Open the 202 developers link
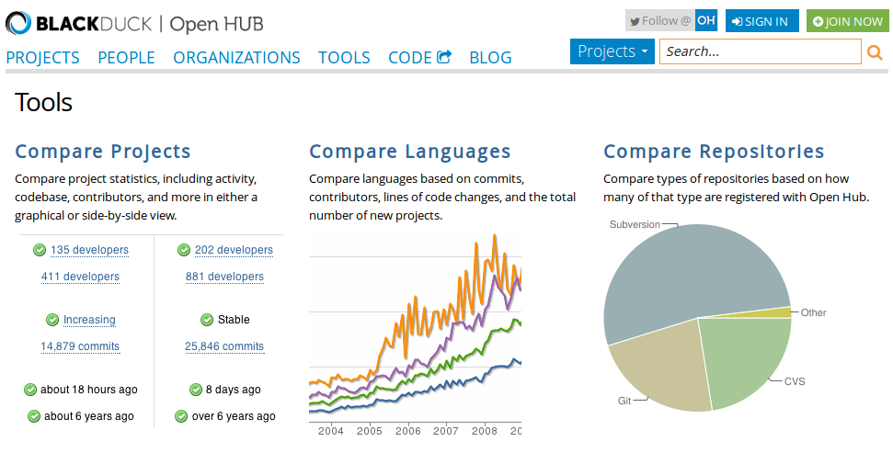The image size is (893, 464). (234, 250)
